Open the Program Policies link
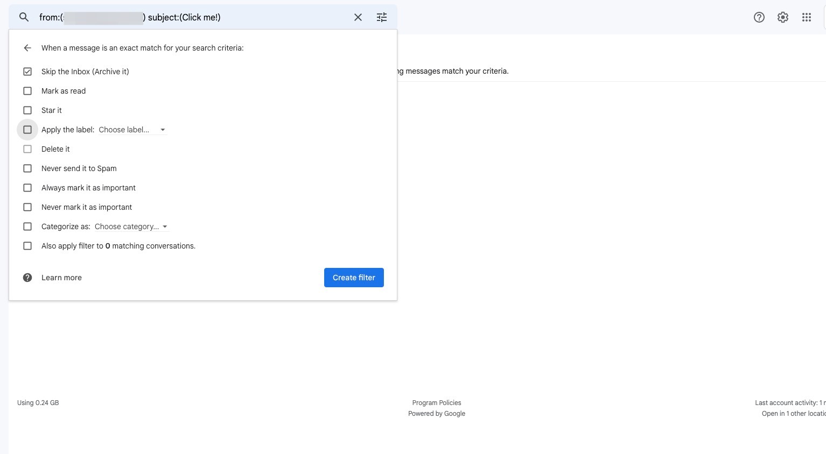This screenshot has height=454, width=826. [x=437, y=403]
